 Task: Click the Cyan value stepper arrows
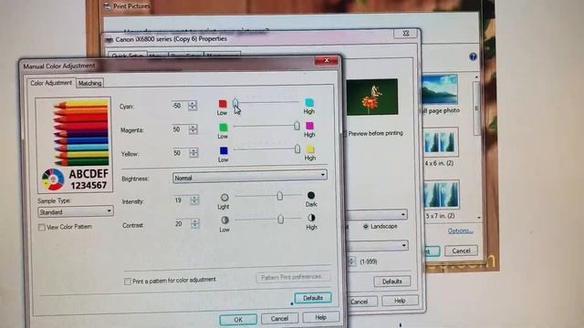(193, 106)
